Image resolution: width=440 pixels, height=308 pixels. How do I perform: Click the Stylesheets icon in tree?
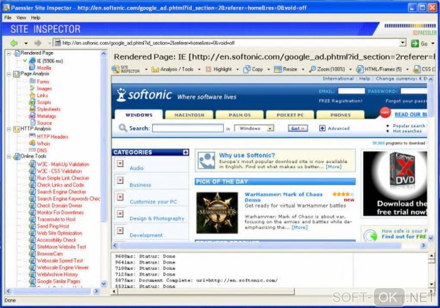(x=32, y=109)
